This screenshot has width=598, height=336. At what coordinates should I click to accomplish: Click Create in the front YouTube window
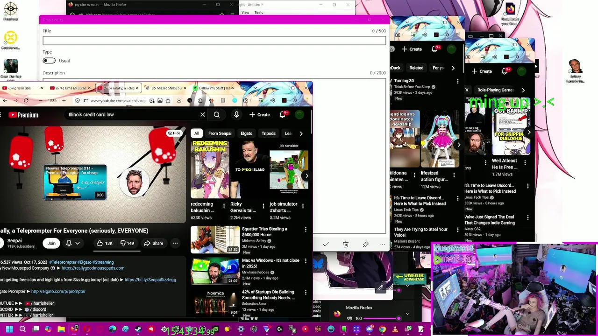point(259,115)
